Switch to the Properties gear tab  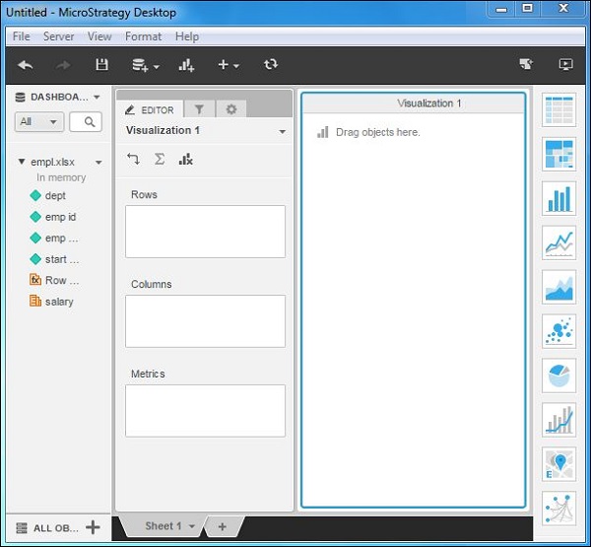(231, 109)
